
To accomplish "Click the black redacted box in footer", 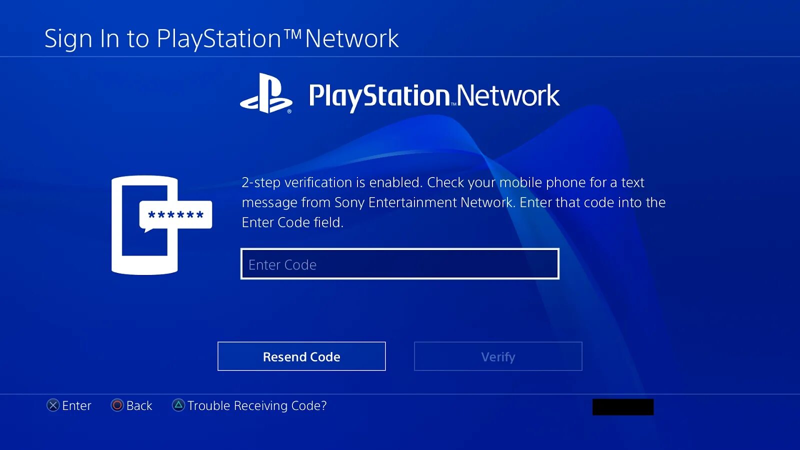I will pyautogui.click(x=623, y=407).
